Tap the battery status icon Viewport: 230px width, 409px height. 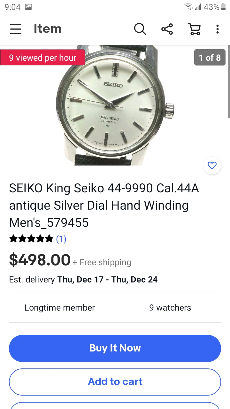pos(223,7)
